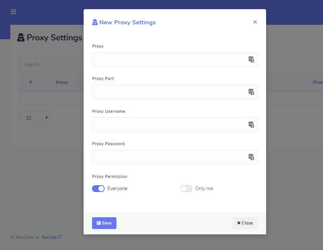The height and width of the screenshot is (250, 323).
Task: Open the hamburger sidebar menu
Action: pyautogui.click(x=13, y=12)
